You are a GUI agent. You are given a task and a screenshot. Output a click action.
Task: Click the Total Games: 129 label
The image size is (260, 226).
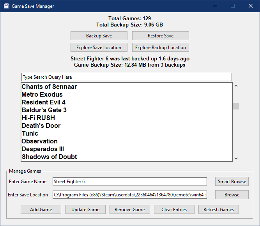(x=130, y=18)
